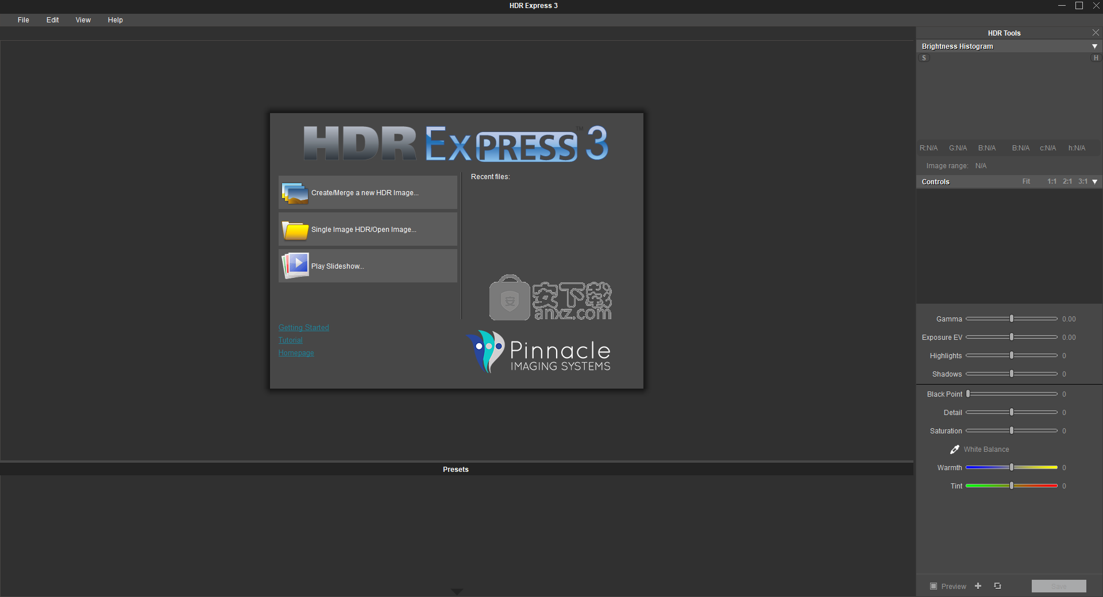Click the Exposure EV slider handle

tap(1012, 337)
